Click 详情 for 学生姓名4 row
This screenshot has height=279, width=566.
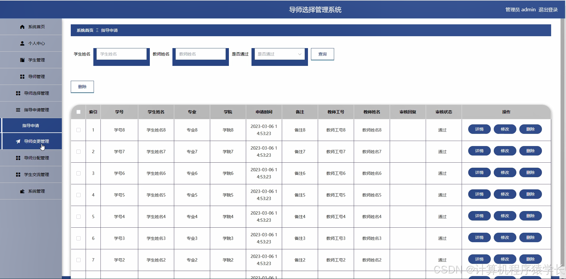click(479, 216)
